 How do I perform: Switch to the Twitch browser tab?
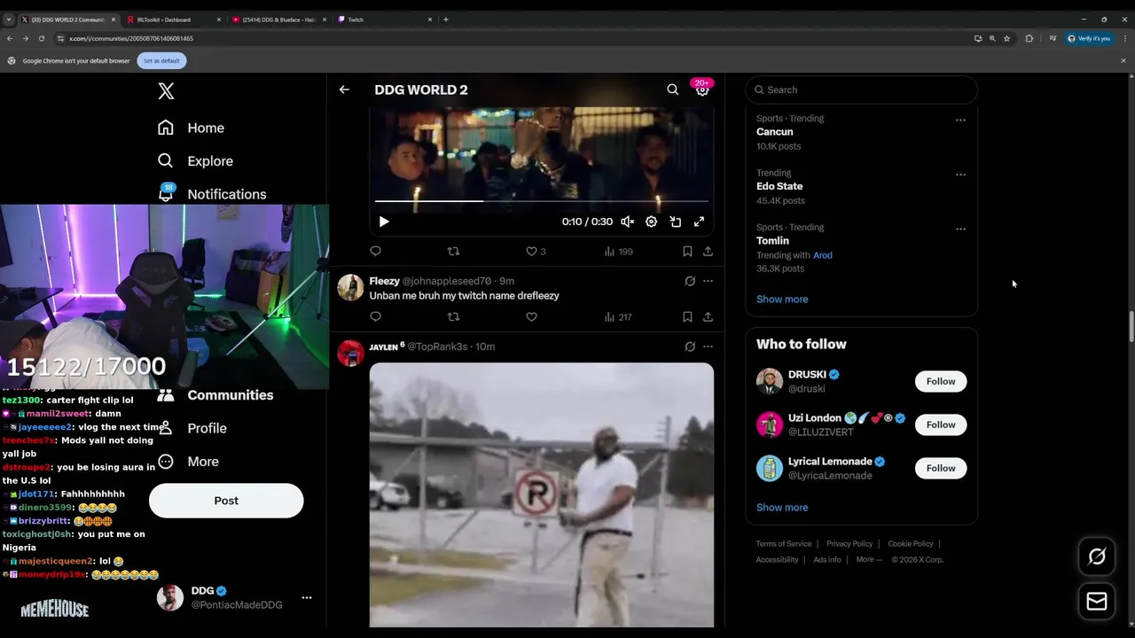[x=385, y=19]
